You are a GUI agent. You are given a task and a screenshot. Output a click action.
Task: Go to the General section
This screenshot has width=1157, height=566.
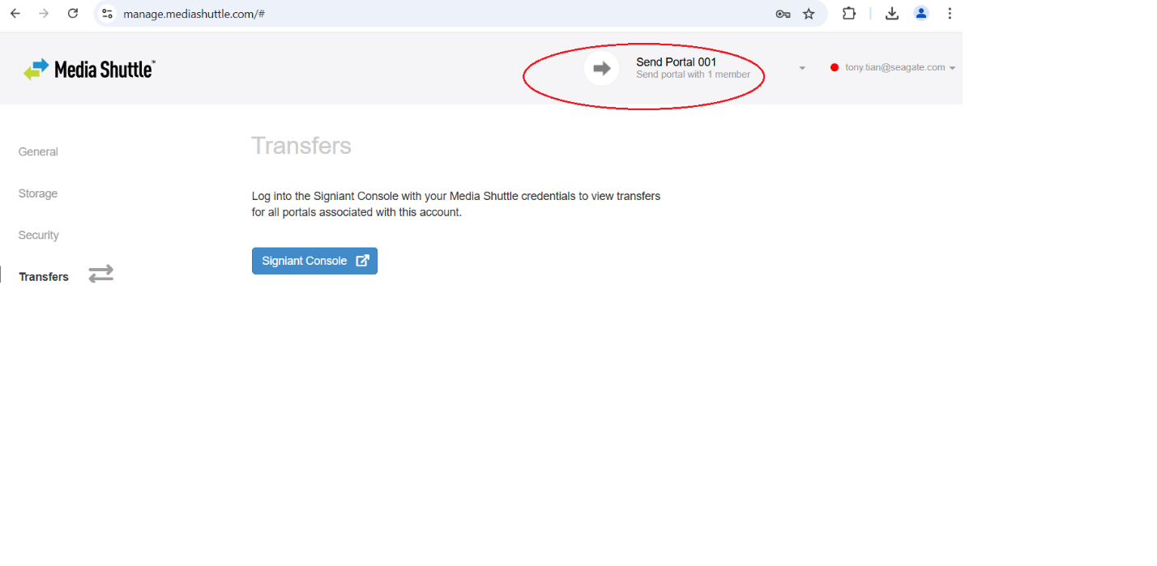(x=38, y=152)
